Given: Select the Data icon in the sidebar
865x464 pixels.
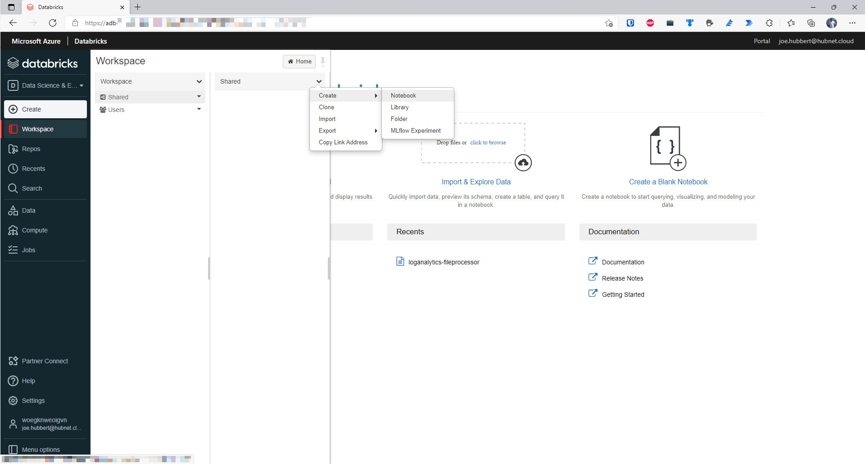Looking at the screenshot, I should [x=14, y=210].
